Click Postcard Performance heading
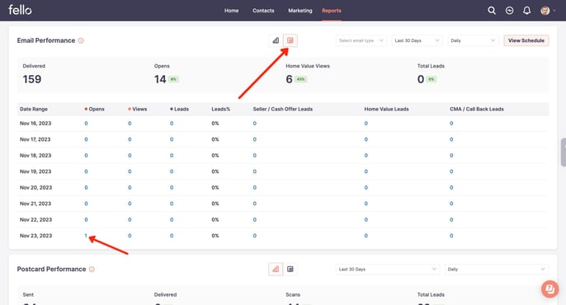This screenshot has width=566, height=305. click(x=51, y=269)
